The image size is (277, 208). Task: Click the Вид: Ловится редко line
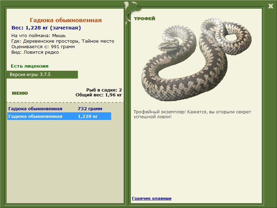click(35, 52)
